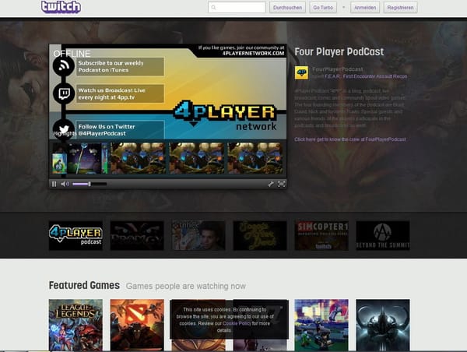Select Beyond the Summit carousel thumbnail
467x352 pixels.
(383, 235)
